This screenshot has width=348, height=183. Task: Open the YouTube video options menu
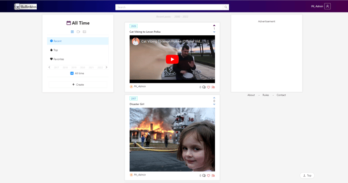[x=208, y=41]
